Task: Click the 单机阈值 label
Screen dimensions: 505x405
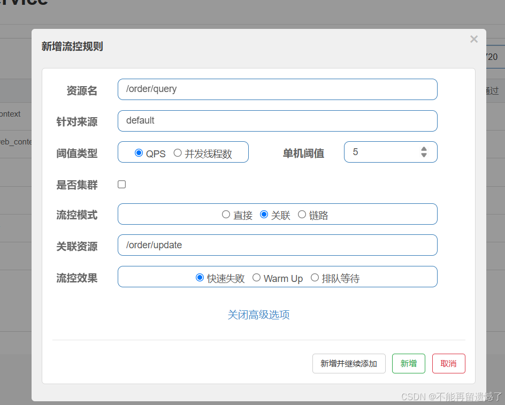Action: [x=303, y=154]
